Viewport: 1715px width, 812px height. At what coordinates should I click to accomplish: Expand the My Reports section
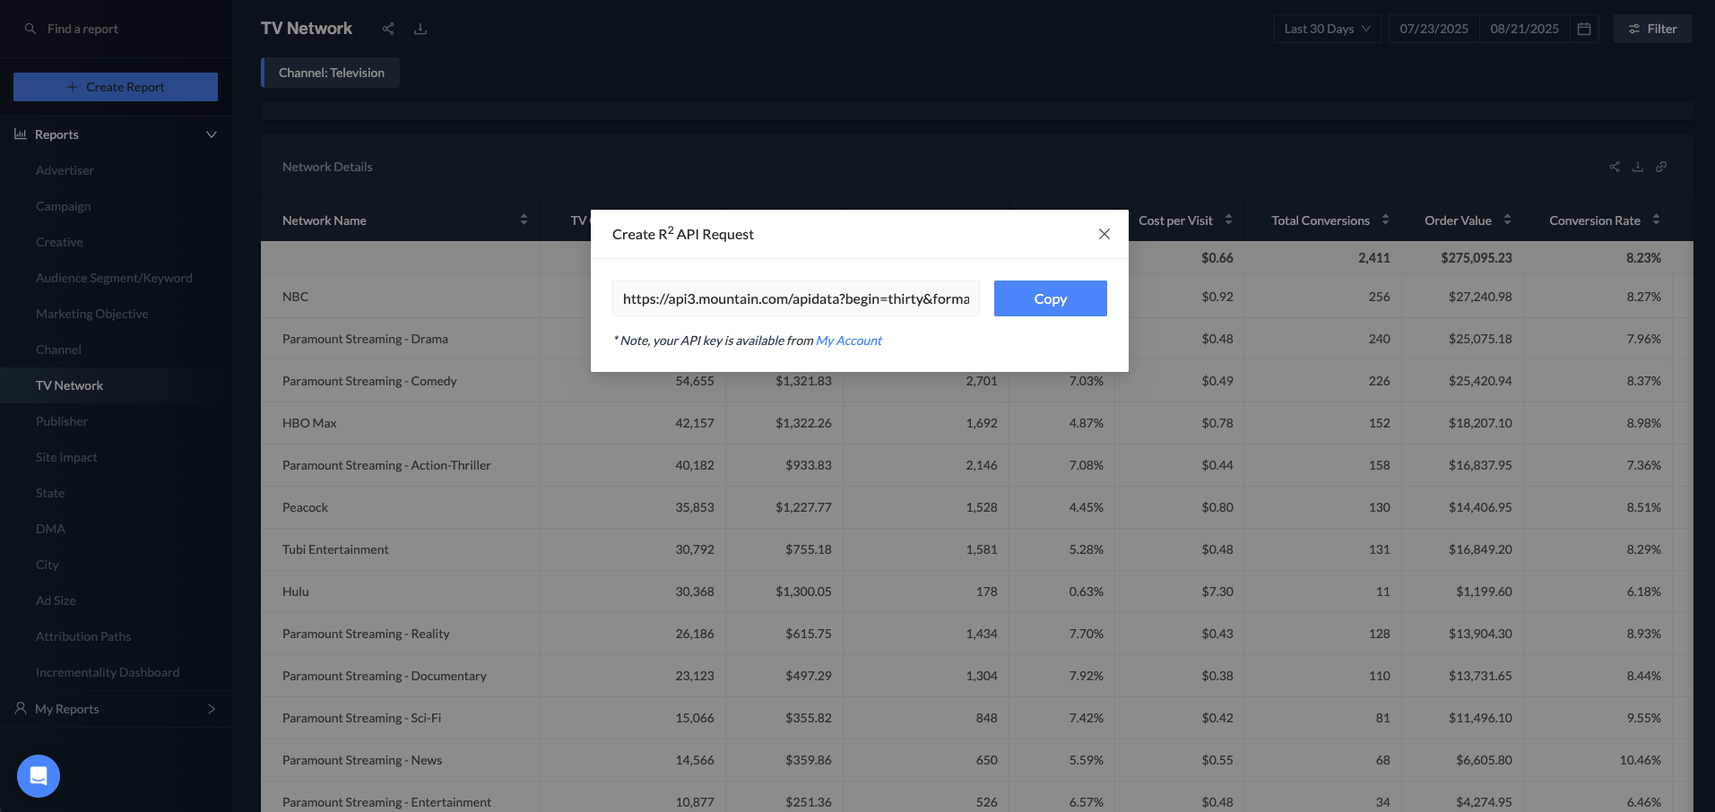tap(212, 709)
